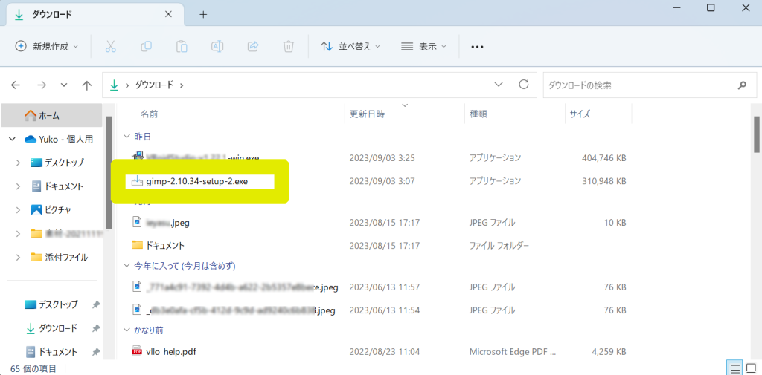Viewport: 762px width, 375px height.
Task: Click the Share icon in toolbar
Action: tap(253, 47)
